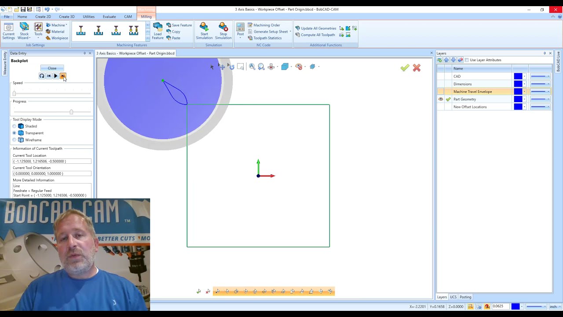Open the BobCAD Live side tab
The width and height of the screenshot is (563, 317).
coord(559,62)
